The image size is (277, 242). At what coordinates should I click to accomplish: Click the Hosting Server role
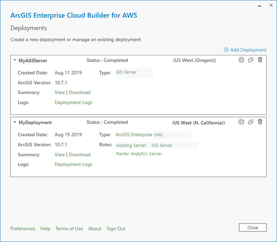131,145
